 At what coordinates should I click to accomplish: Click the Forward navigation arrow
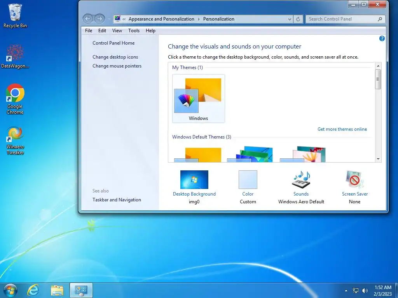(99, 19)
